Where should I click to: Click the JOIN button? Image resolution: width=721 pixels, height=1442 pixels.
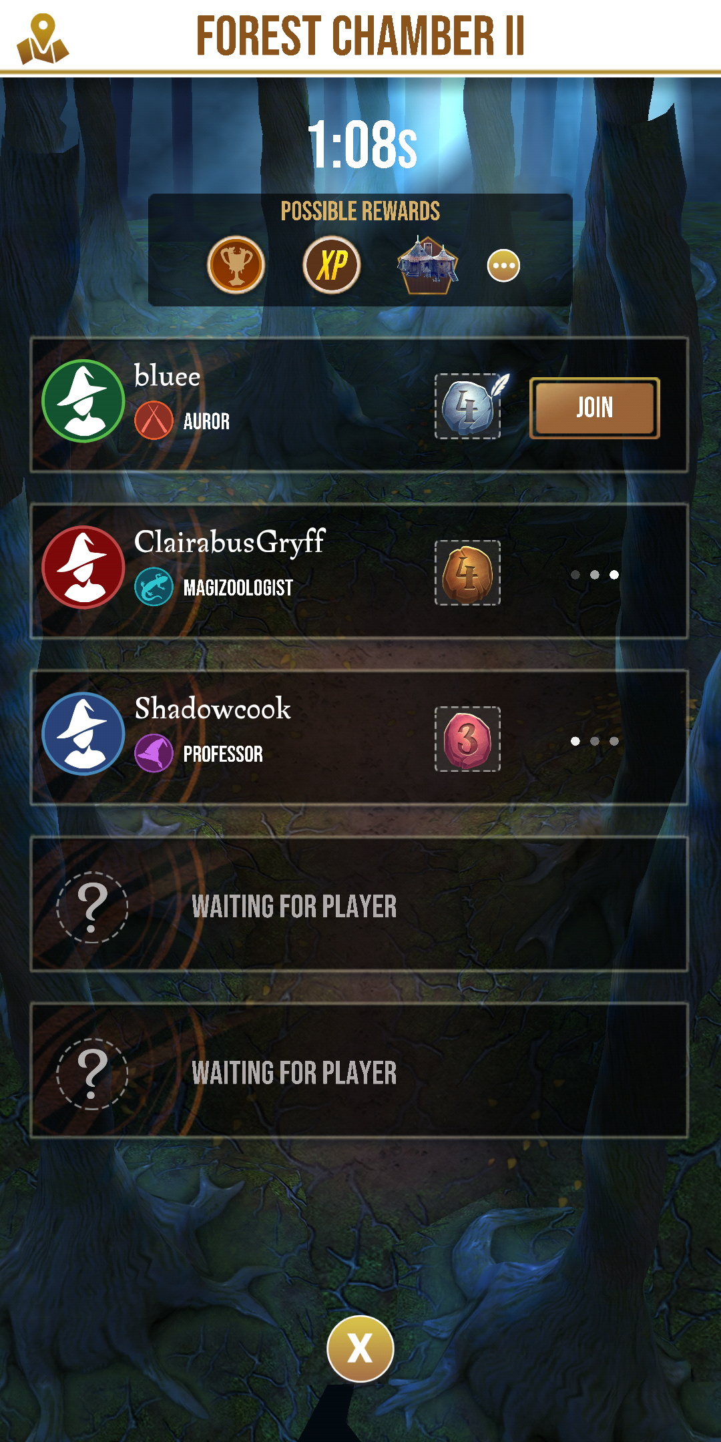(x=594, y=407)
